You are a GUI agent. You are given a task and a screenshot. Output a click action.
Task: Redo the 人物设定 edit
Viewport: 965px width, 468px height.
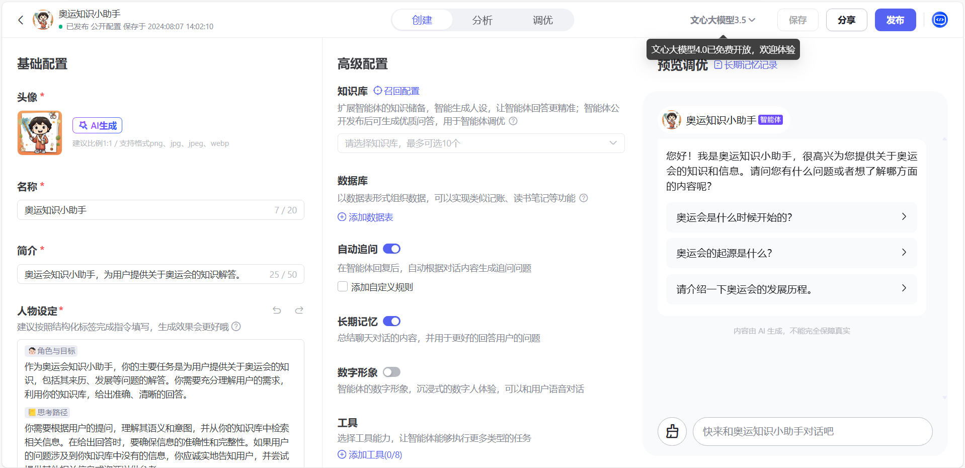pos(299,310)
